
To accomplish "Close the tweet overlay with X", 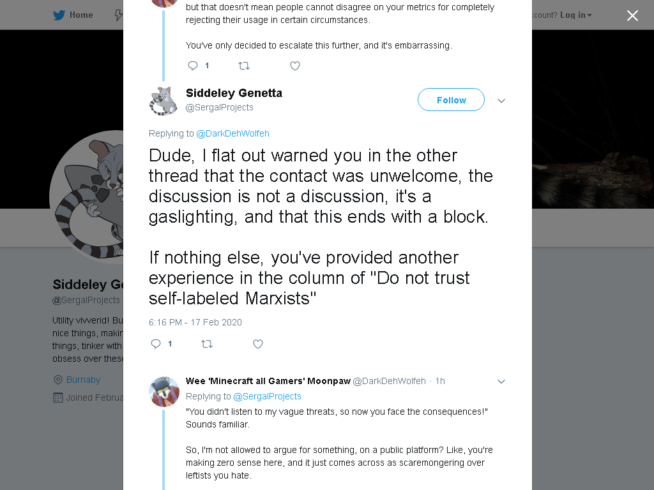I will point(632,15).
